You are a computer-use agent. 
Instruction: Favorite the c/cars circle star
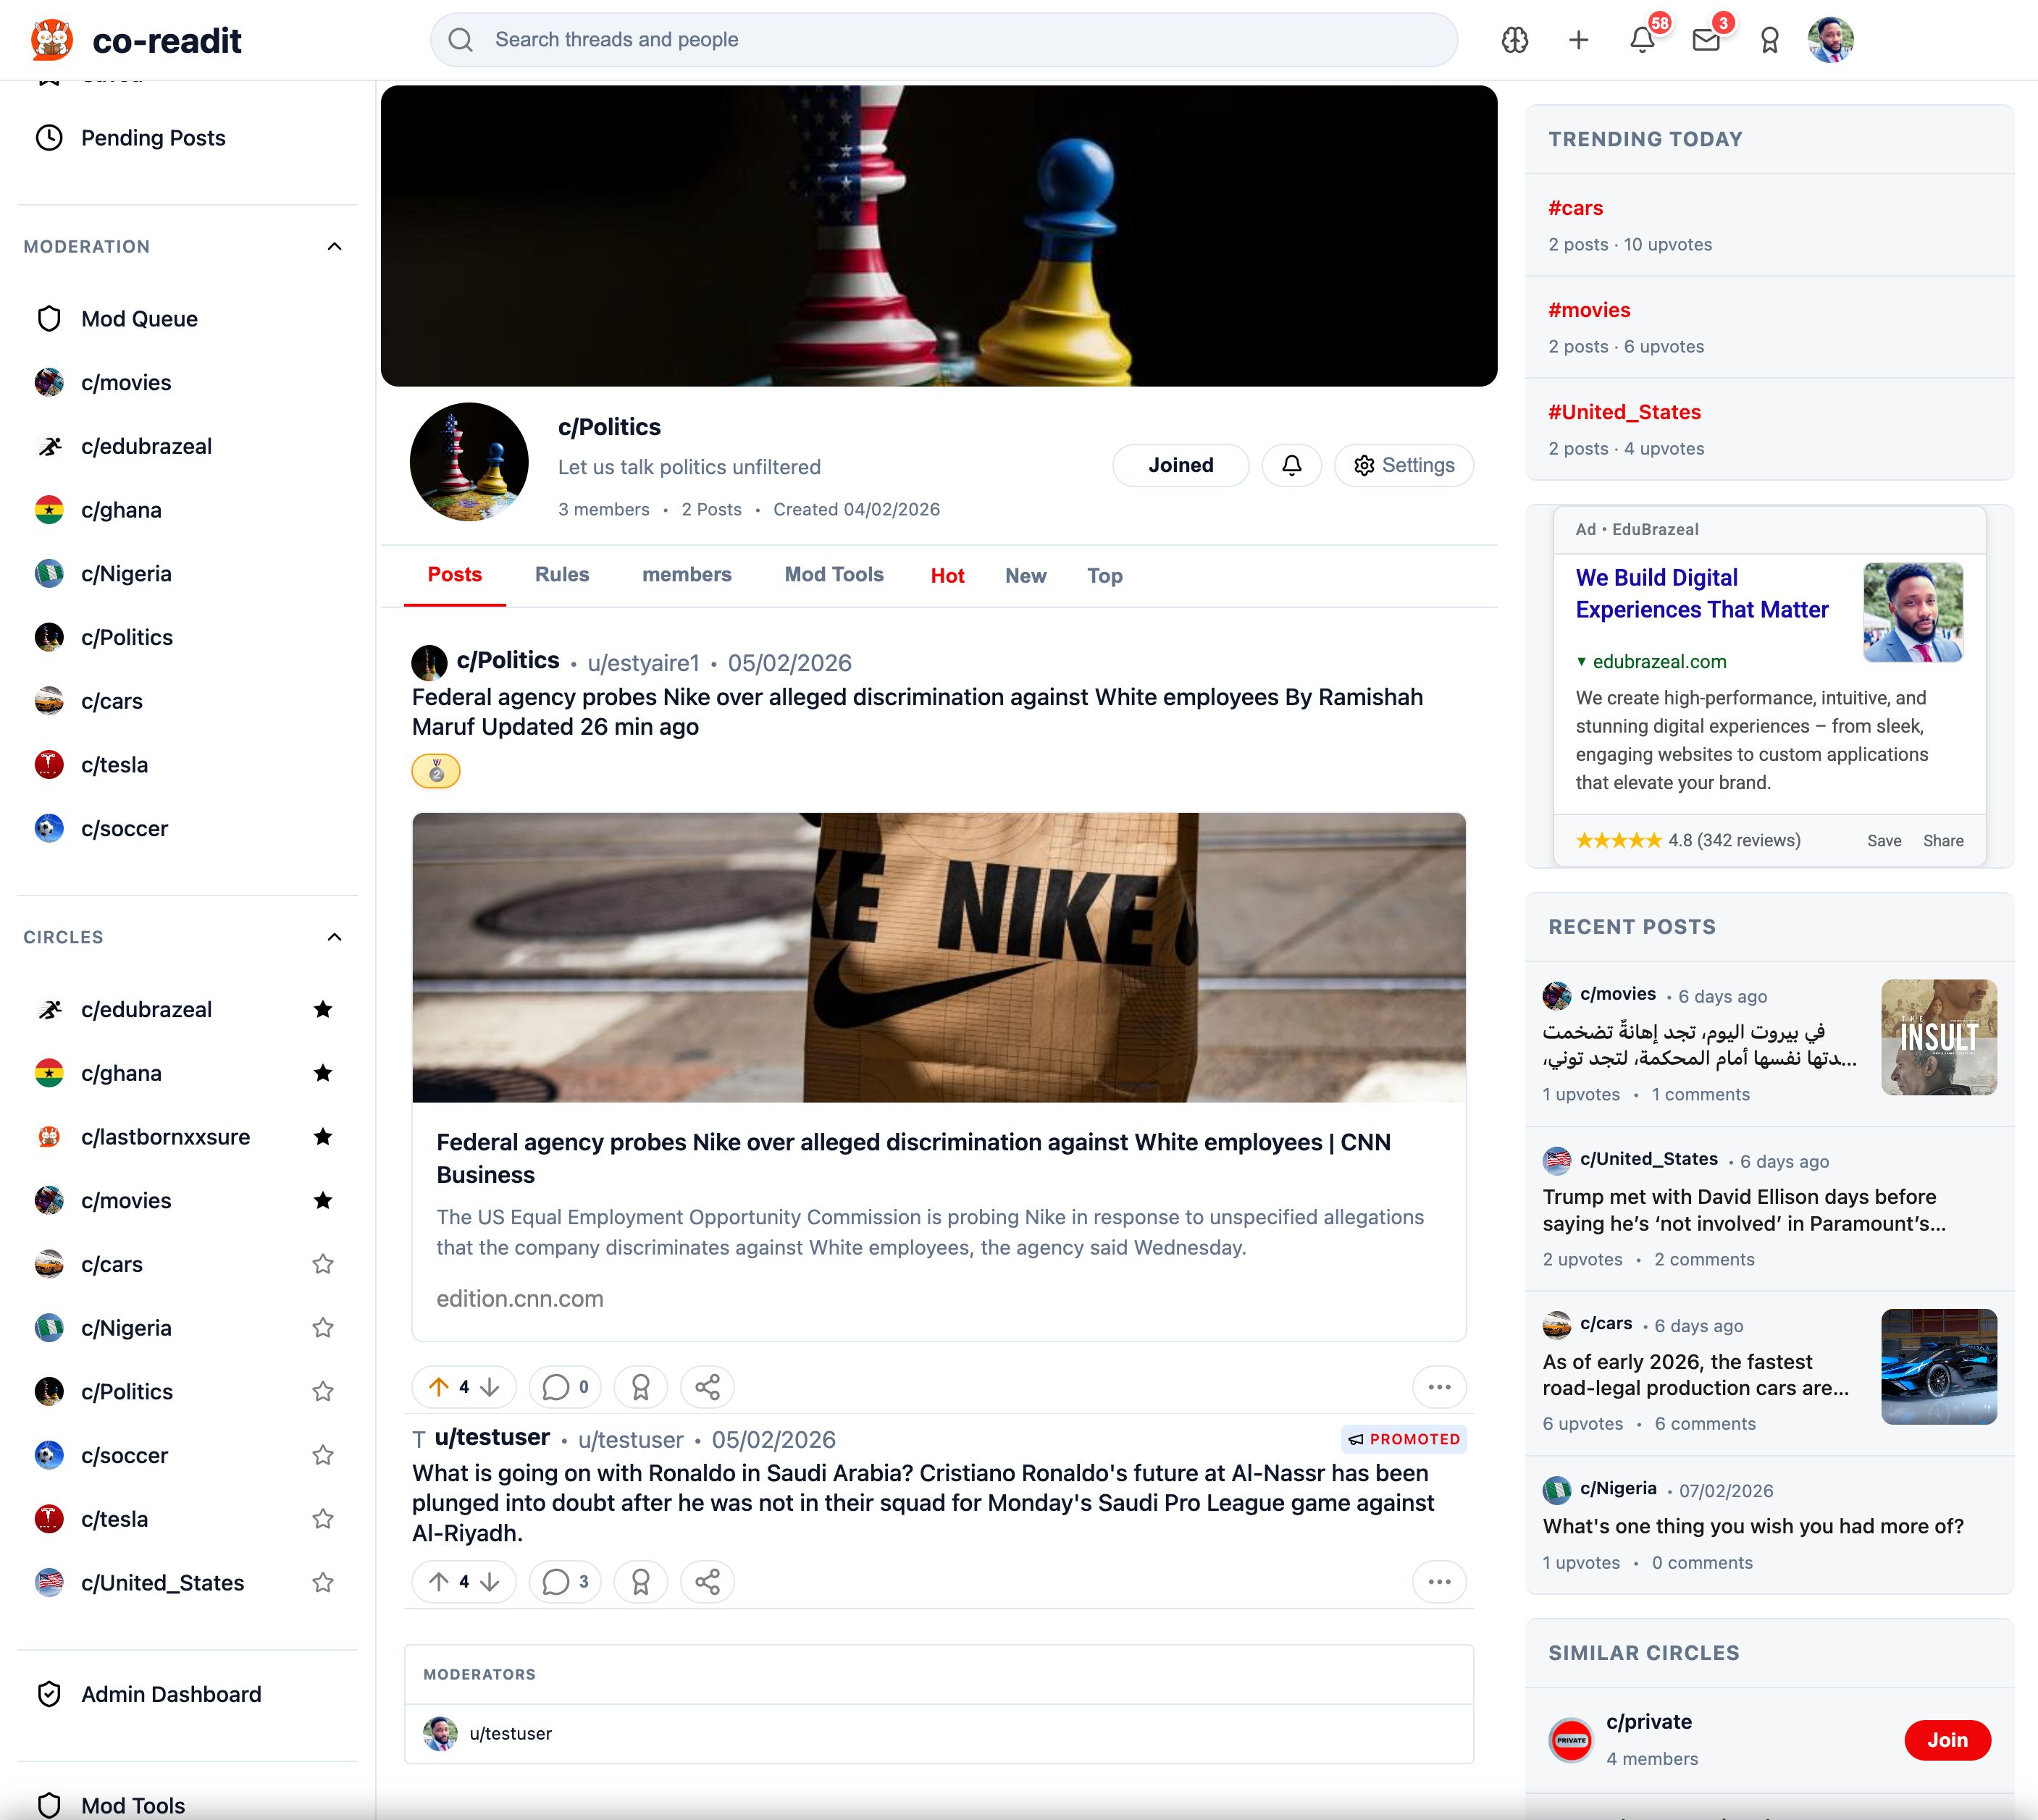[322, 1264]
